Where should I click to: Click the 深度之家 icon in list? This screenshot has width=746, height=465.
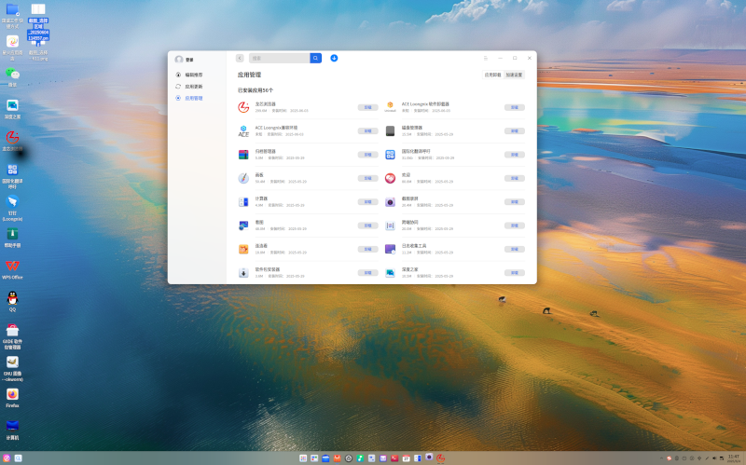point(390,273)
